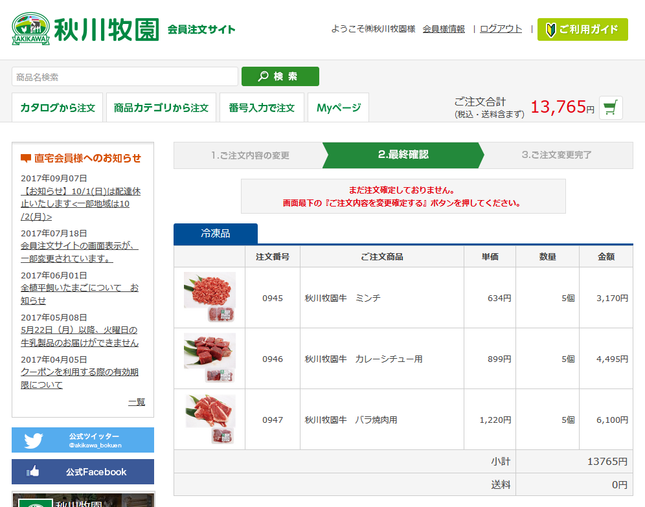
Task: Click step 3.ご注文変更完了
Action: pyautogui.click(x=556, y=155)
